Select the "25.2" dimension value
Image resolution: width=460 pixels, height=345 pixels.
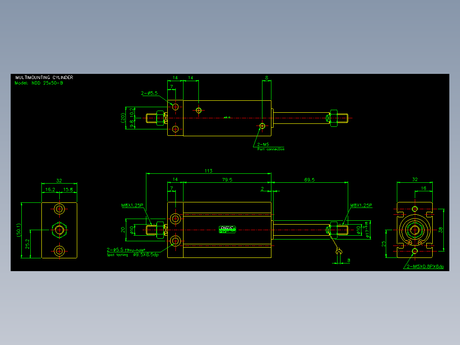27,244
